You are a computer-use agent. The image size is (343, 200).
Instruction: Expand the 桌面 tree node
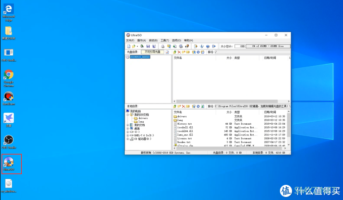point(128,128)
